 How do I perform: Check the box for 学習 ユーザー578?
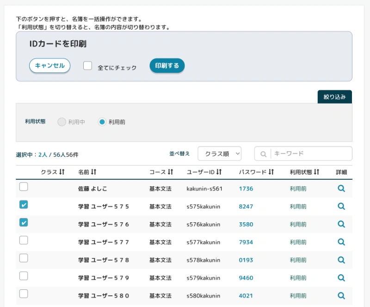(x=24, y=258)
